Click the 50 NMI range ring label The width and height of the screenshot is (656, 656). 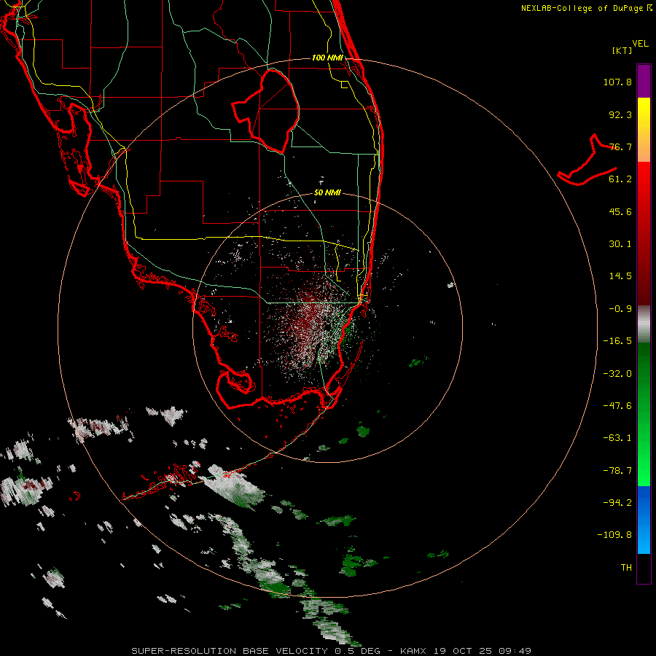click(327, 193)
